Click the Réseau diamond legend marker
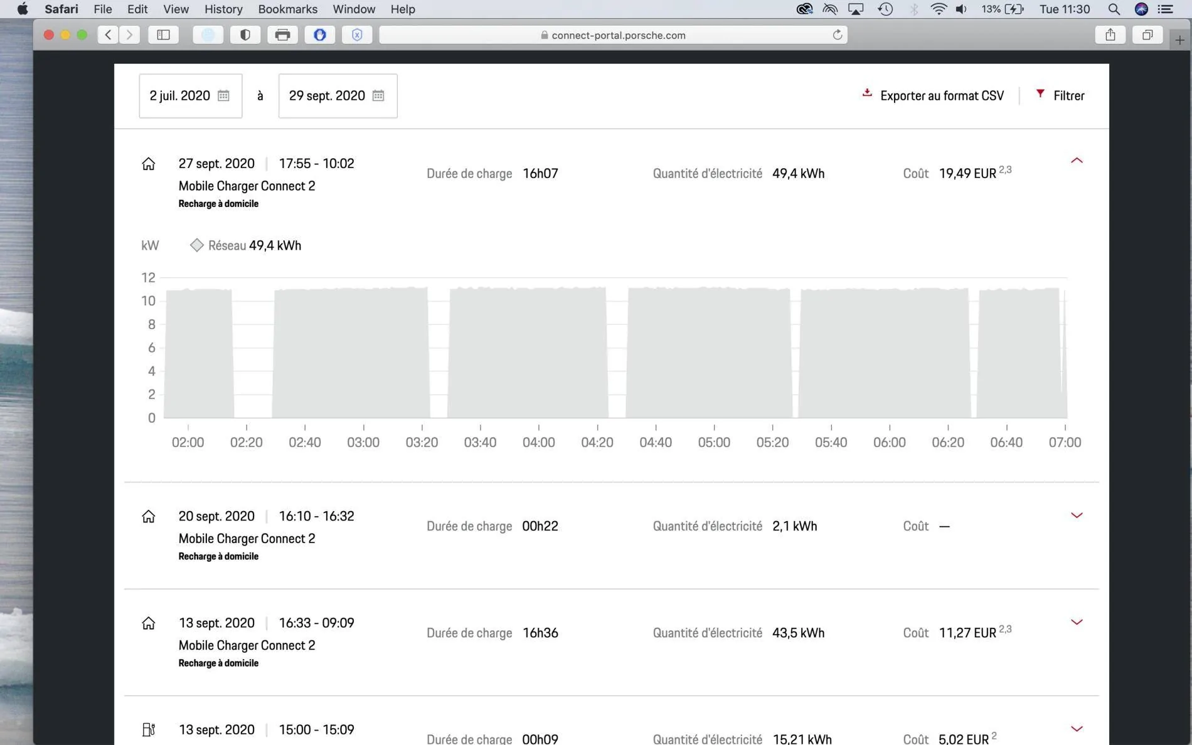 196,245
